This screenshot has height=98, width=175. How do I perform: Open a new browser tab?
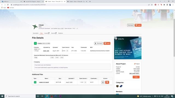(x=90, y=2)
